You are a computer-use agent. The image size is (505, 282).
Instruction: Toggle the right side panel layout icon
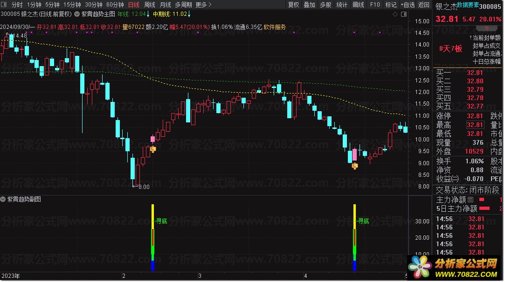coord(404,14)
